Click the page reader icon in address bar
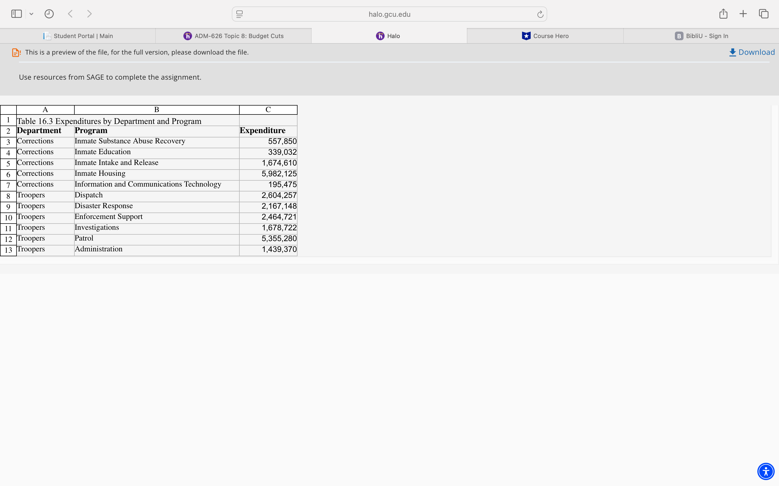The height and width of the screenshot is (486, 779). pyautogui.click(x=239, y=14)
